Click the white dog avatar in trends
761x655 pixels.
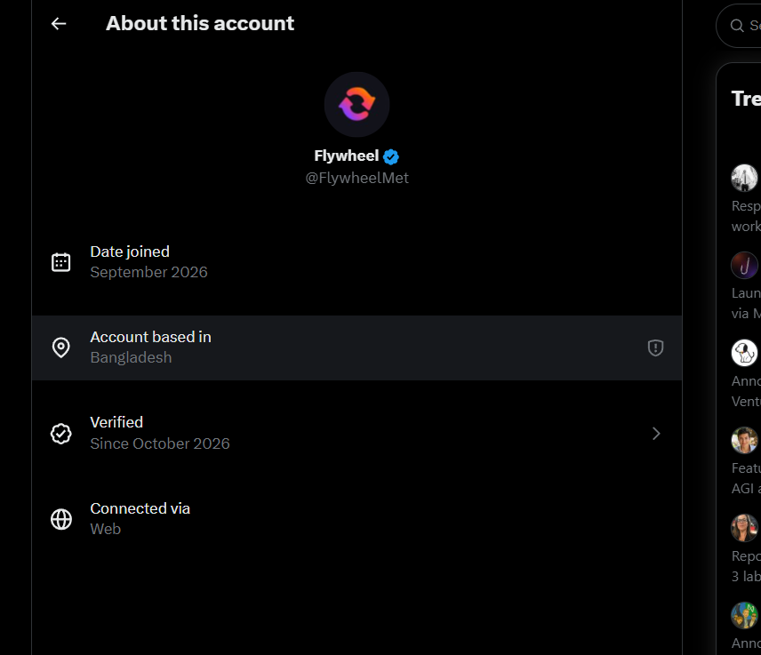tap(744, 353)
